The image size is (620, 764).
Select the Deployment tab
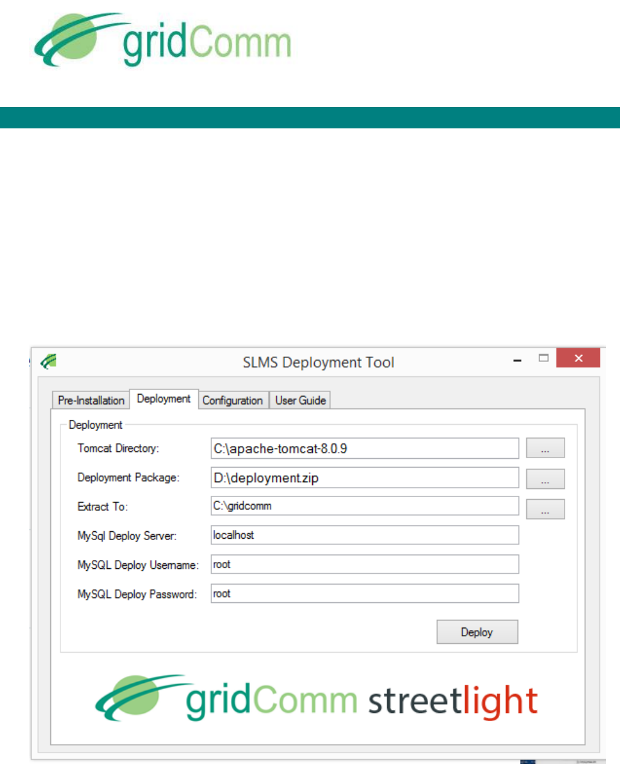pyautogui.click(x=164, y=398)
